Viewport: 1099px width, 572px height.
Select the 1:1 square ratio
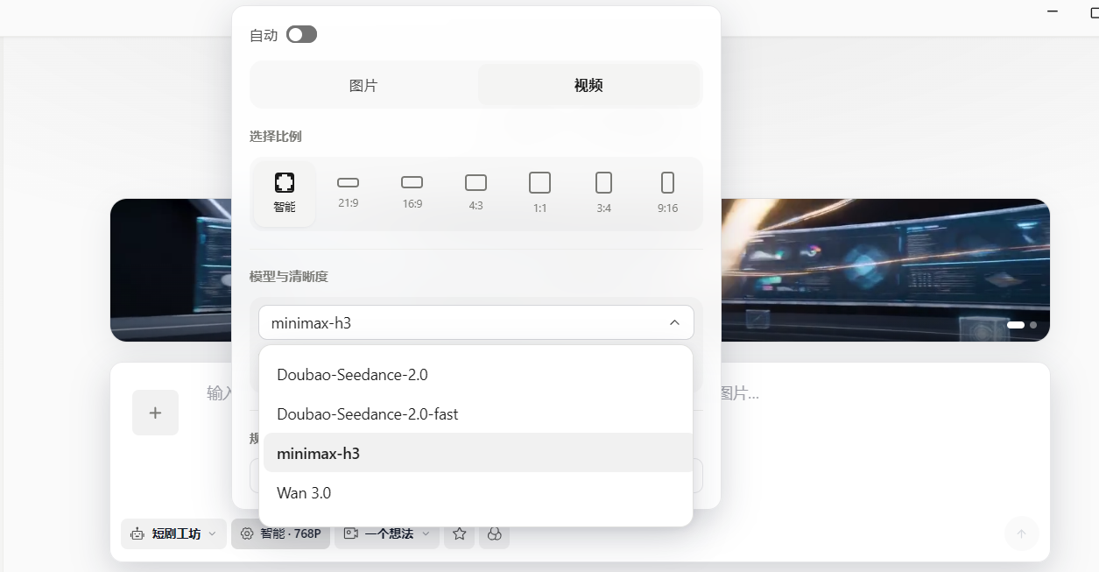(x=540, y=193)
